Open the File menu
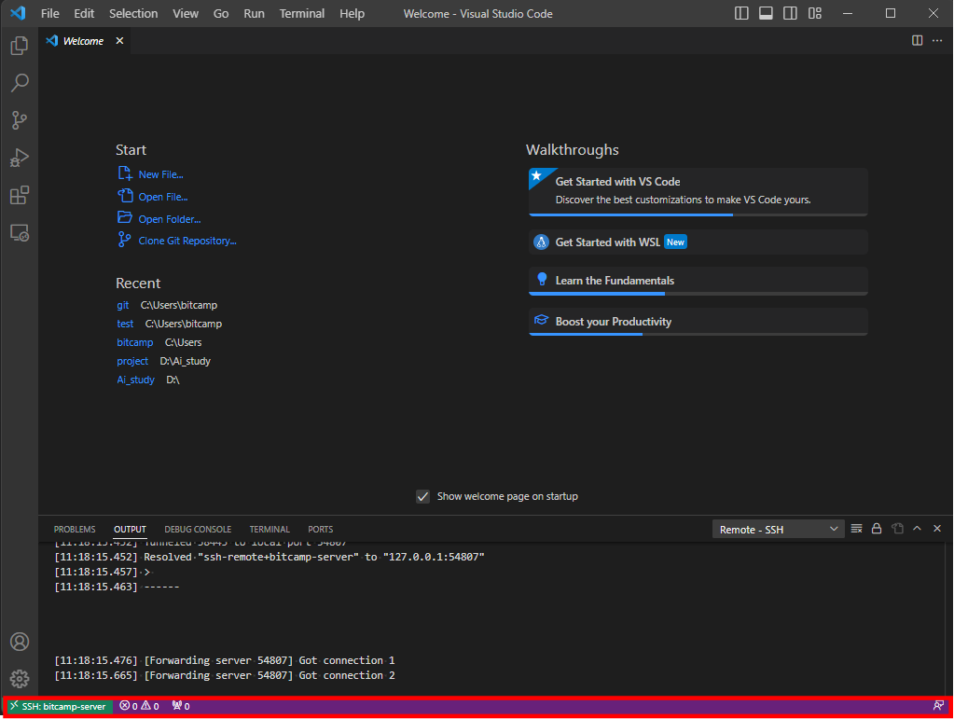The width and height of the screenshot is (954, 719). click(49, 13)
